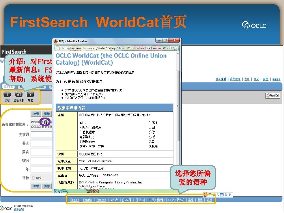The height and width of the screenshot is (213, 284).
Task: Switch interface language to 中文(繁體)
Action: (157, 200)
